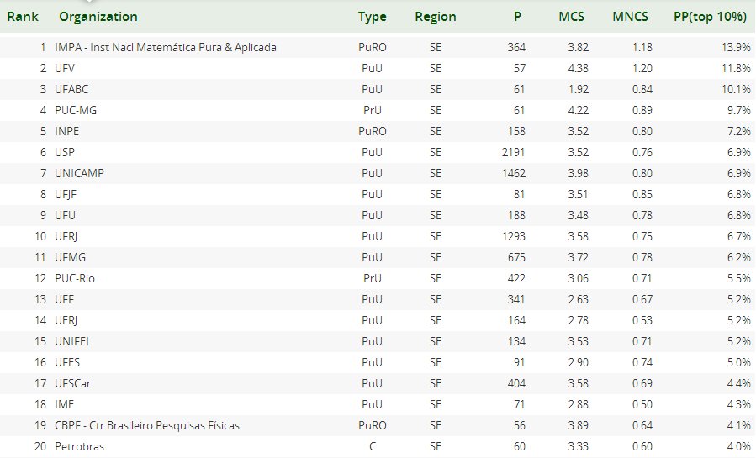This screenshot has width=756, height=458.
Task: Select the UFSCar organization name
Action: 73,383
